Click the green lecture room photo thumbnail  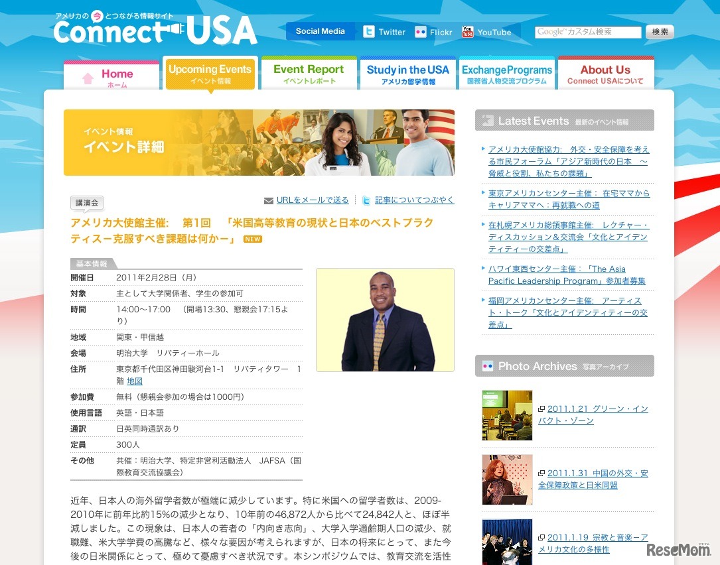tap(507, 415)
